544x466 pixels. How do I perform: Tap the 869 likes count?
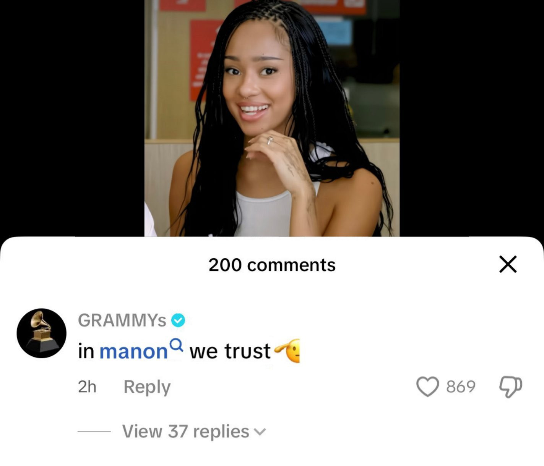[461, 387]
